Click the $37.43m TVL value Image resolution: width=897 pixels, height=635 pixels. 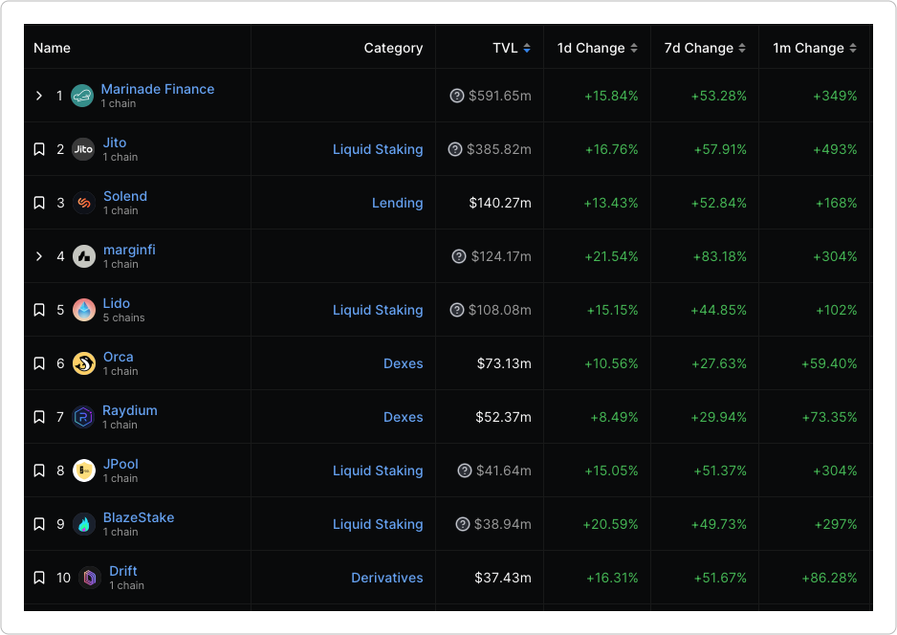tap(503, 578)
